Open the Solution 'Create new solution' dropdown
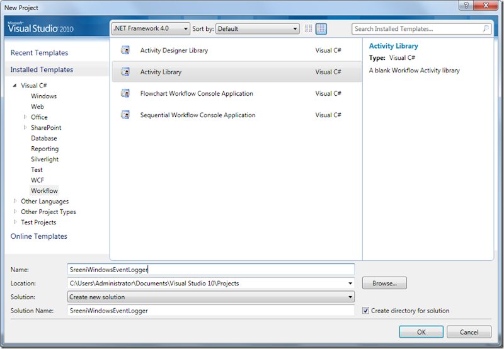Viewport: 504px width, 349px height. [211, 297]
